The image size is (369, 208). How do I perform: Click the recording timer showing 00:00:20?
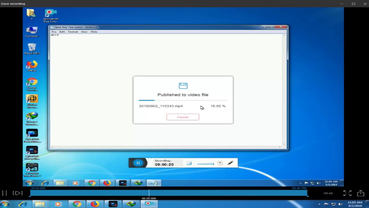point(164,164)
